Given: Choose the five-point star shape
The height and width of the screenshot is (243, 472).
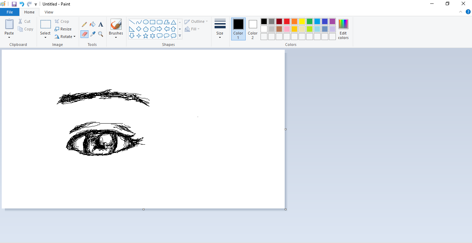Looking at the screenshot, I should tap(145, 36).
